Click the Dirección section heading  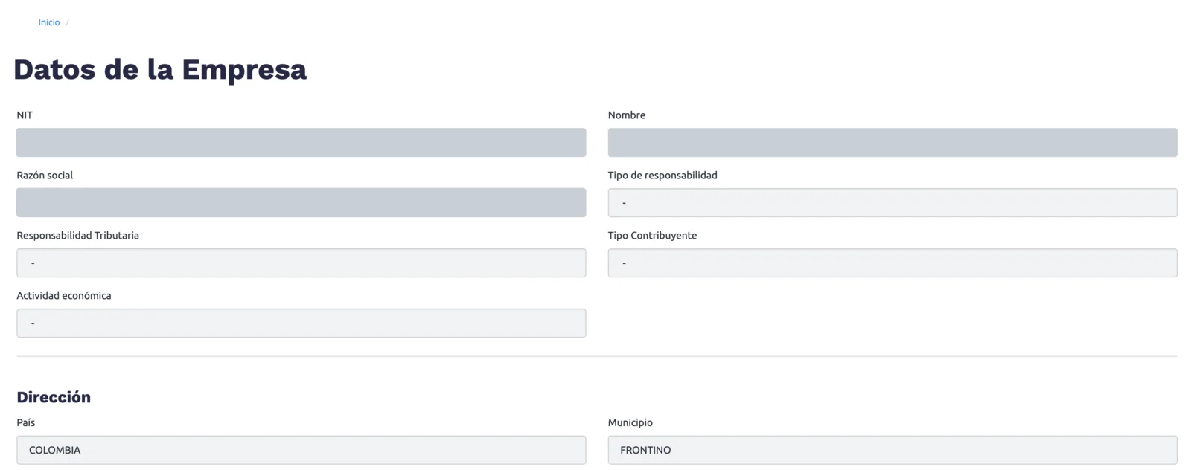pyautogui.click(x=54, y=397)
